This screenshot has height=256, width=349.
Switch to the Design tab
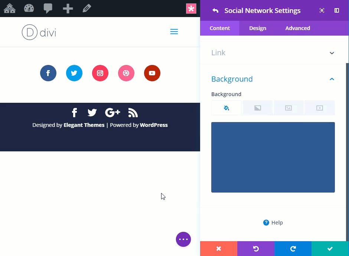pyautogui.click(x=258, y=28)
